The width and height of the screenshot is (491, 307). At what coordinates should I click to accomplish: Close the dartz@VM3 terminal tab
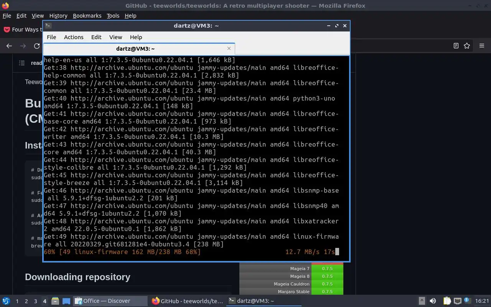pos(229,48)
